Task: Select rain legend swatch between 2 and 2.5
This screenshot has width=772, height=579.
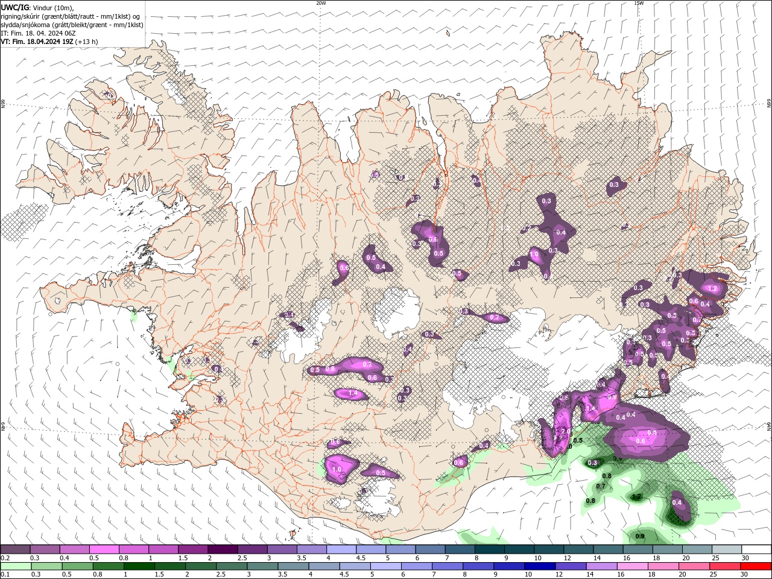Action: click(x=201, y=566)
